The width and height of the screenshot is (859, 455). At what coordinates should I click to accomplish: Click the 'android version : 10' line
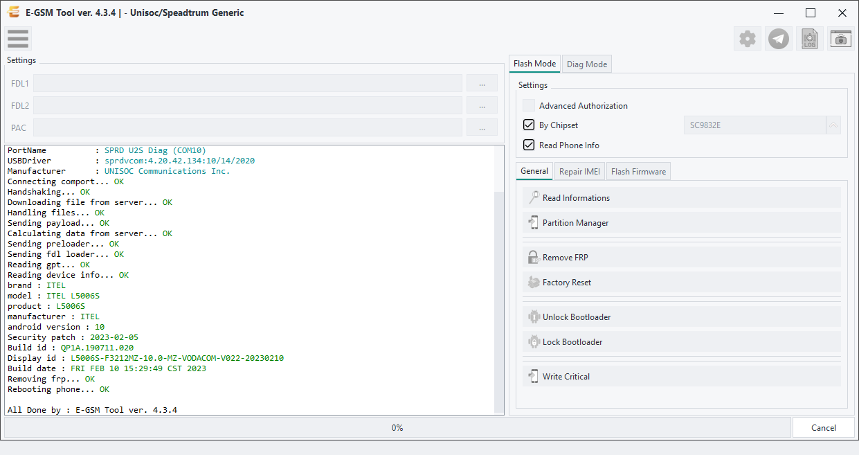(x=56, y=327)
